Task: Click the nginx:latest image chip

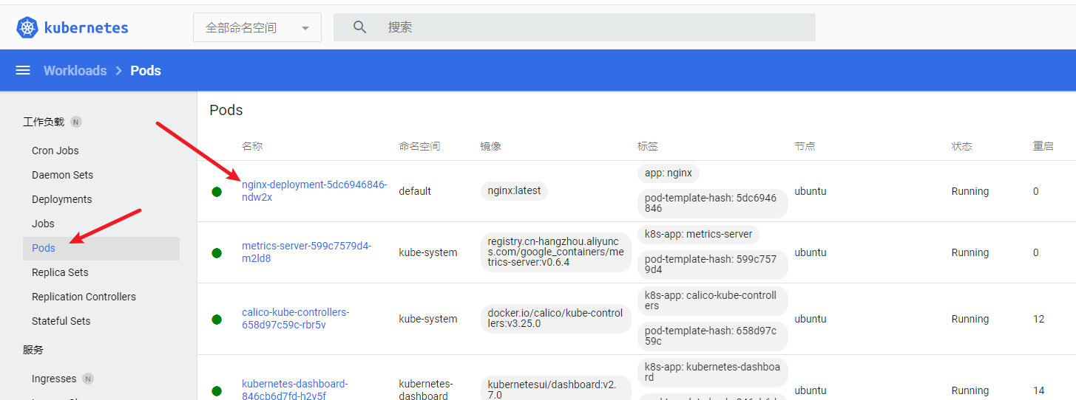Action: [x=515, y=190]
